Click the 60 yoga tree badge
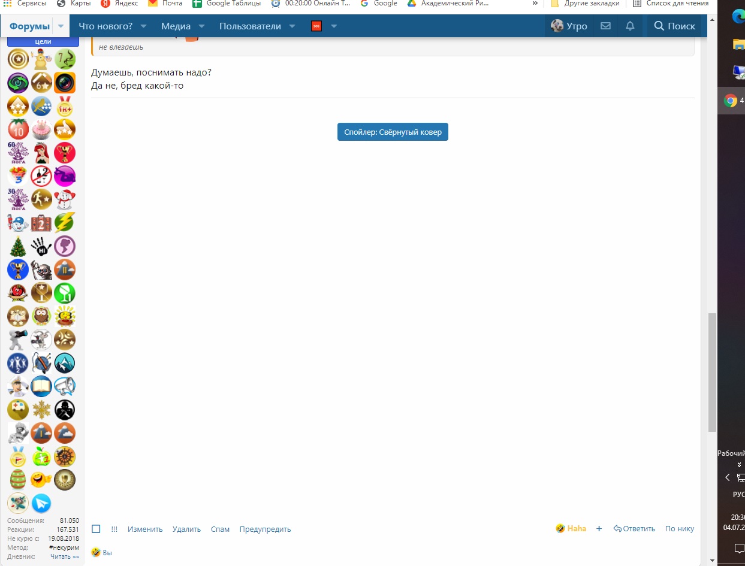 tap(18, 153)
